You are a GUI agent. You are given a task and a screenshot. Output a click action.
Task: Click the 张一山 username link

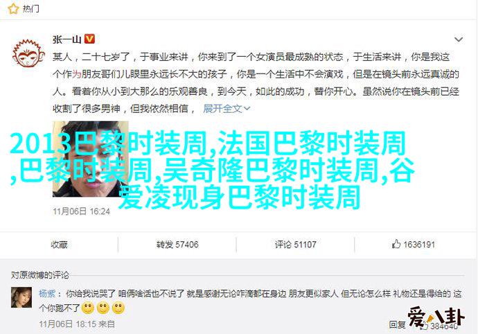click(67, 39)
